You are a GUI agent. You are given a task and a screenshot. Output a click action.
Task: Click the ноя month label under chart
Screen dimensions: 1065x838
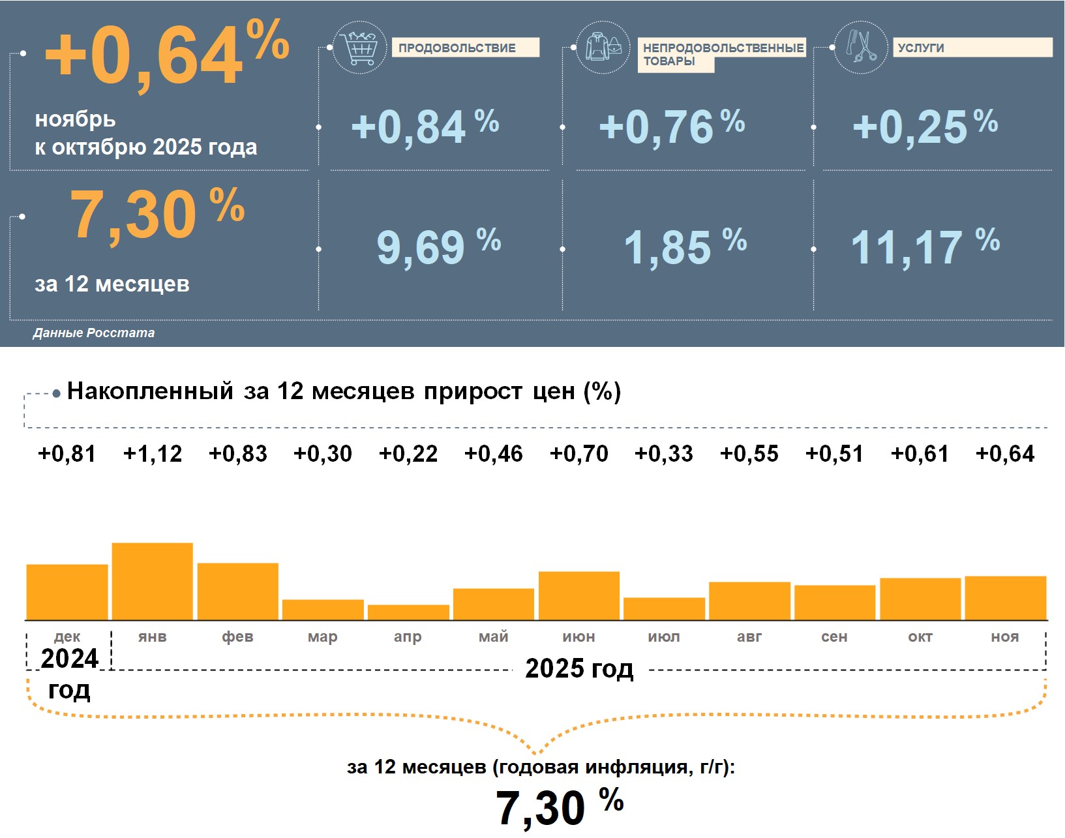pyautogui.click(x=1004, y=636)
